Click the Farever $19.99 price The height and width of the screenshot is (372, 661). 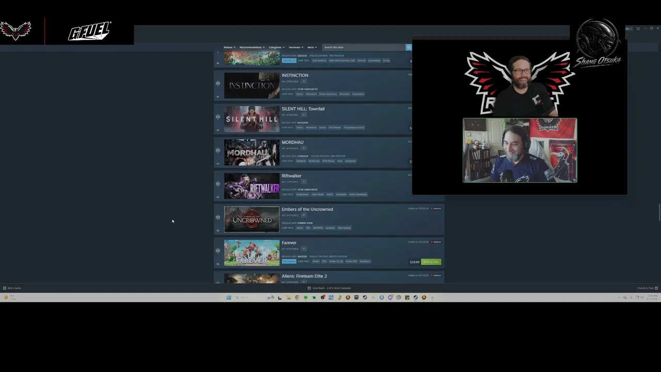(x=414, y=262)
